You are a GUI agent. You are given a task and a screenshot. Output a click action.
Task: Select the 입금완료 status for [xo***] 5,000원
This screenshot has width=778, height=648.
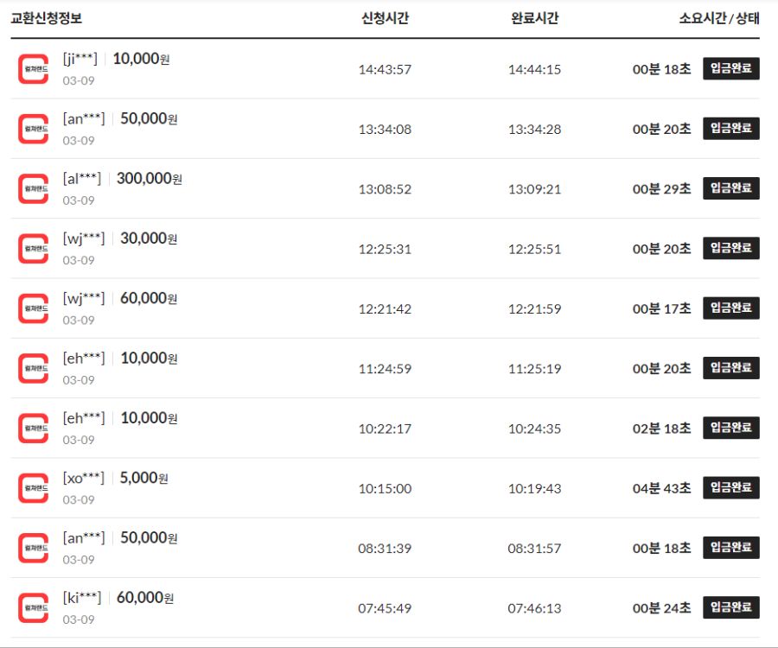pos(730,486)
